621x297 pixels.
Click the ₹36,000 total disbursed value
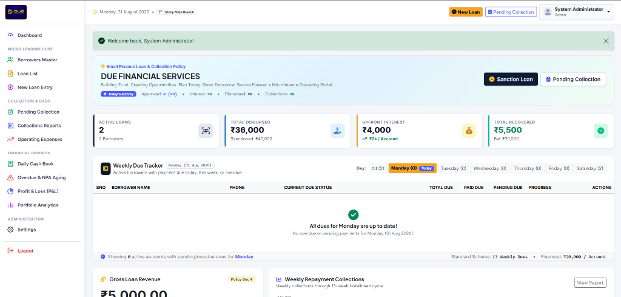(247, 130)
